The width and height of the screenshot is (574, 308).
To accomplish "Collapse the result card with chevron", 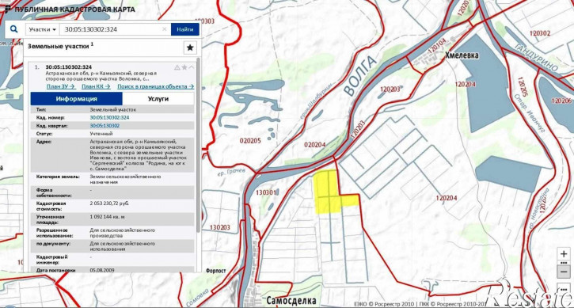I will pos(192,67).
